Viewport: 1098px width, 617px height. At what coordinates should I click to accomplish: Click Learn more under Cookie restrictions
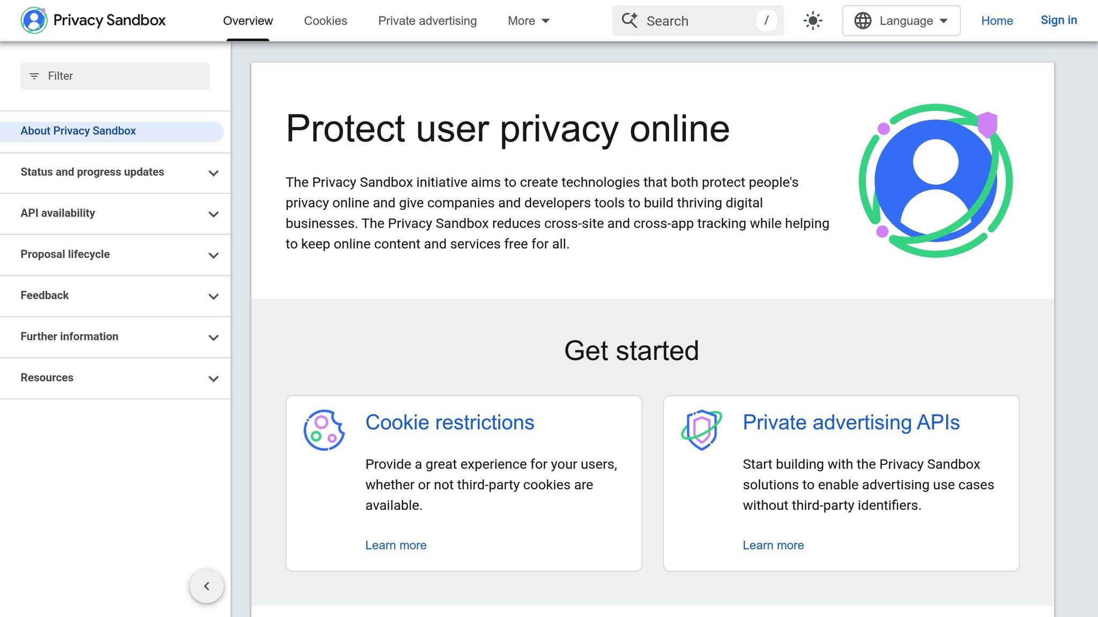[396, 545]
